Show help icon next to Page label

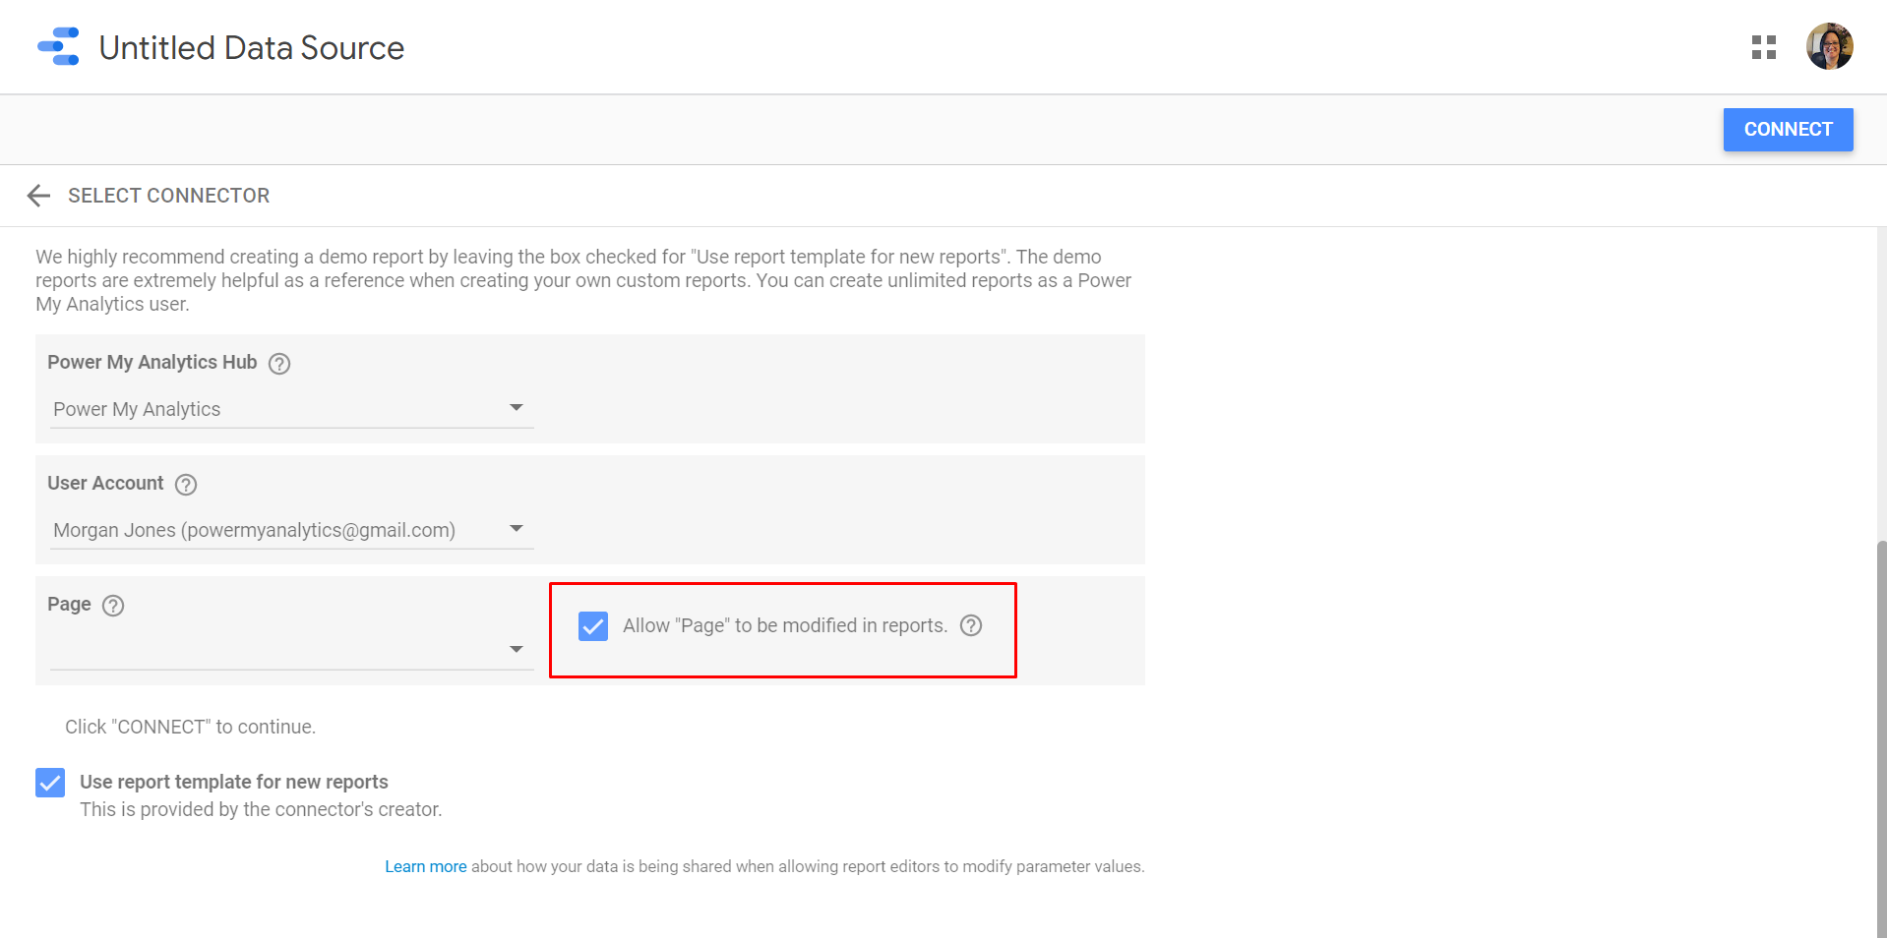(113, 606)
